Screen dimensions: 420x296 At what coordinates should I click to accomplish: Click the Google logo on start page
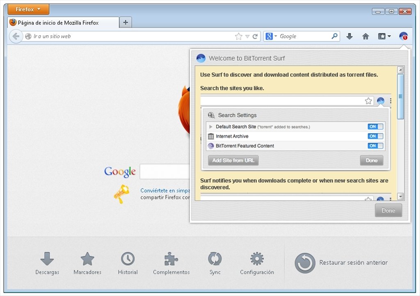pos(120,171)
